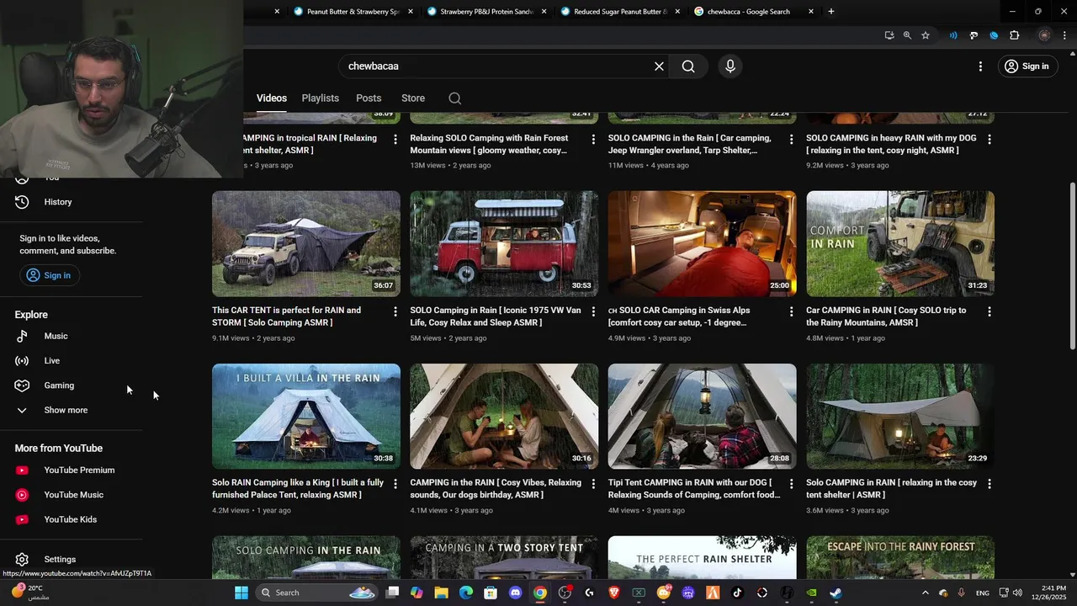
Task: Start voice search with the microphone
Action: coord(730,66)
